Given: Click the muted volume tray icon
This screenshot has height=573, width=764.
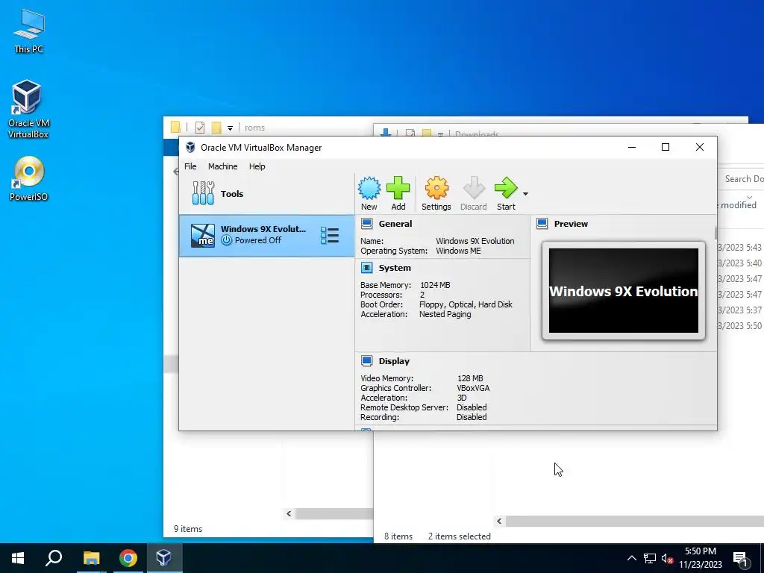Looking at the screenshot, I should pos(668,558).
